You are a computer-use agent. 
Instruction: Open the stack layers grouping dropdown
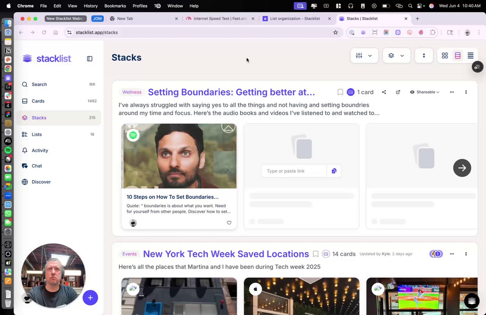point(396,56)
